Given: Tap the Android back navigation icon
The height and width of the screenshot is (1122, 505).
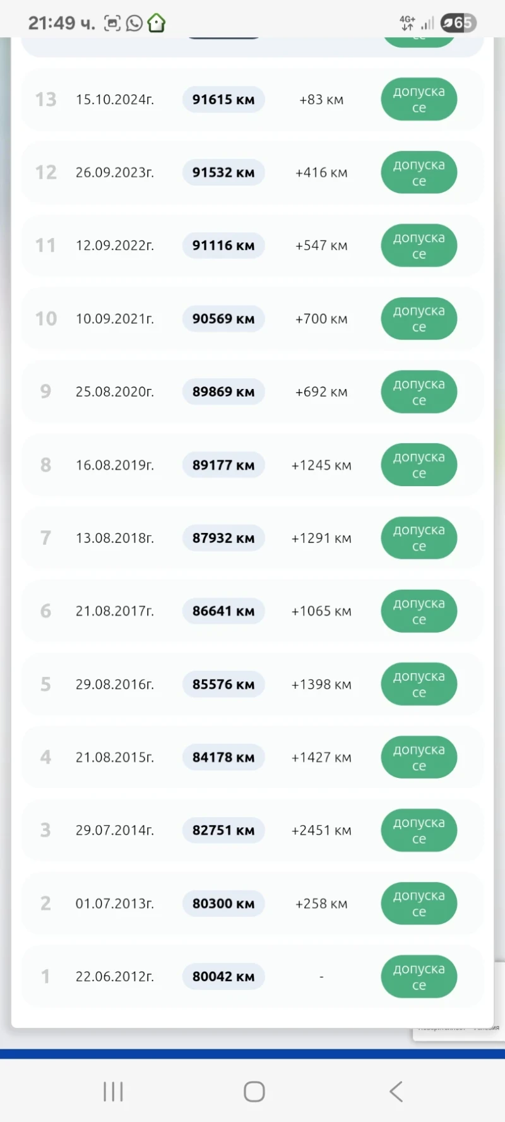Looking at the screenshot, I should (396, 1091).
